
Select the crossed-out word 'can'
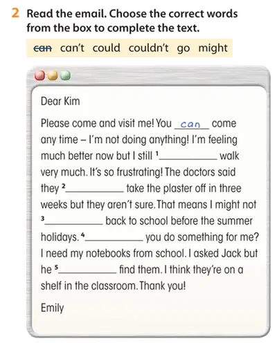click(43, 48)
